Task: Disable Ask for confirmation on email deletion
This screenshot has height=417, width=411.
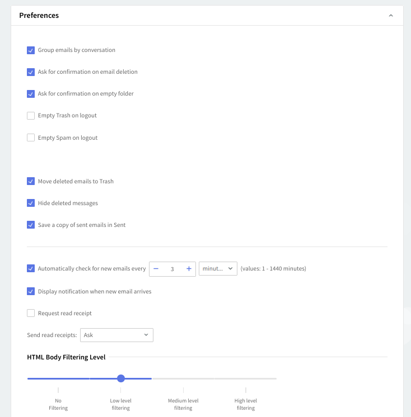Action: click(x=31, y=72)
